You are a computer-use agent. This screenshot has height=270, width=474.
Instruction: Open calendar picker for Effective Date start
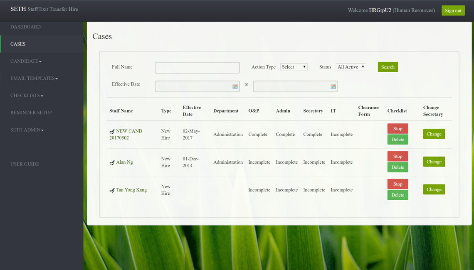[235, 87]
